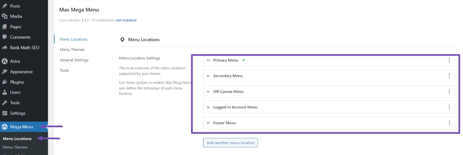Click the Logged In Account Menu label
463x155 pixels.
click(235, 107)
